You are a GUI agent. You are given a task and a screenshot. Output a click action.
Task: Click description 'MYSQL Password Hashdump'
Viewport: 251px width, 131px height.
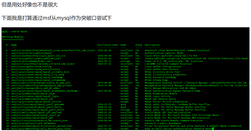pyautogui.click(x=160, y=78)
